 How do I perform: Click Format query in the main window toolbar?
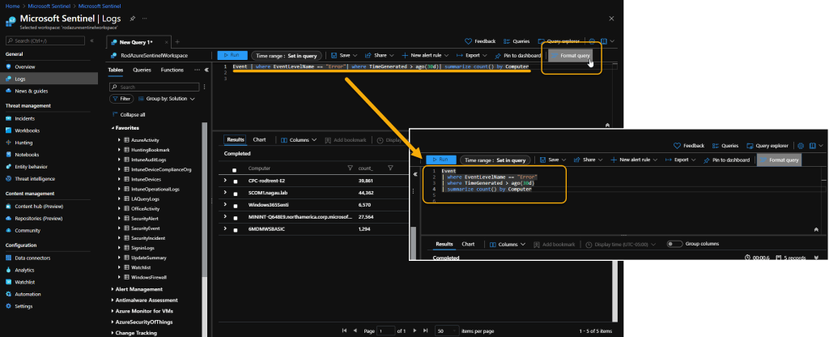pos(569,56)
